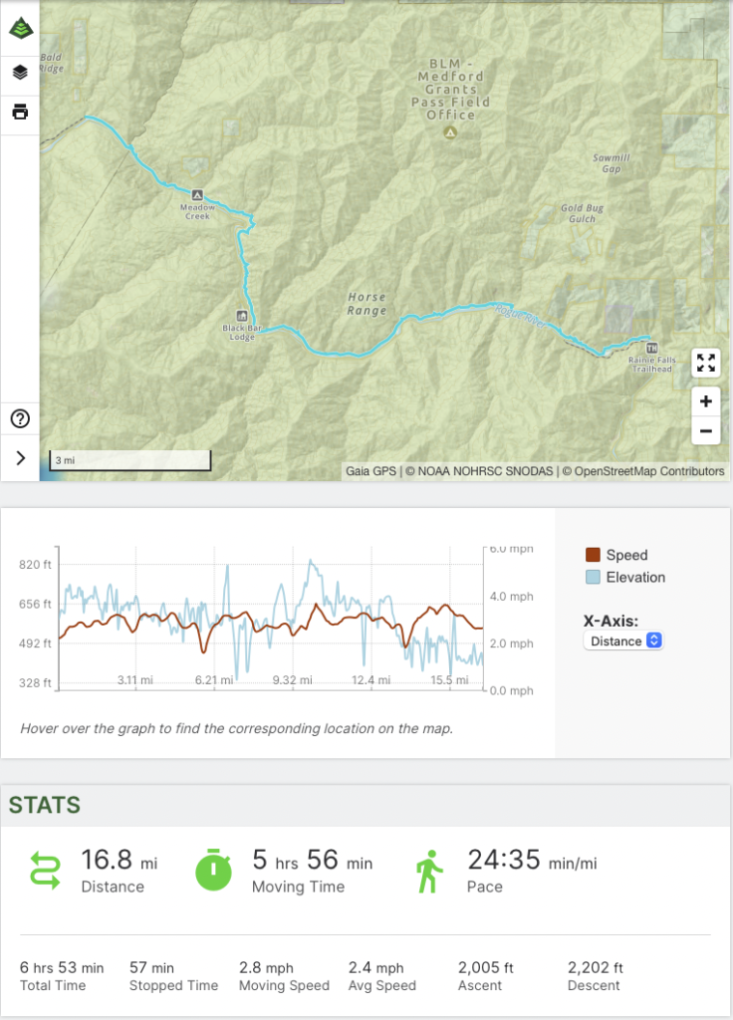733x1020 pixels.
Task: Select the Black Bar Lodge marker
Action: (x=241, y=315)
